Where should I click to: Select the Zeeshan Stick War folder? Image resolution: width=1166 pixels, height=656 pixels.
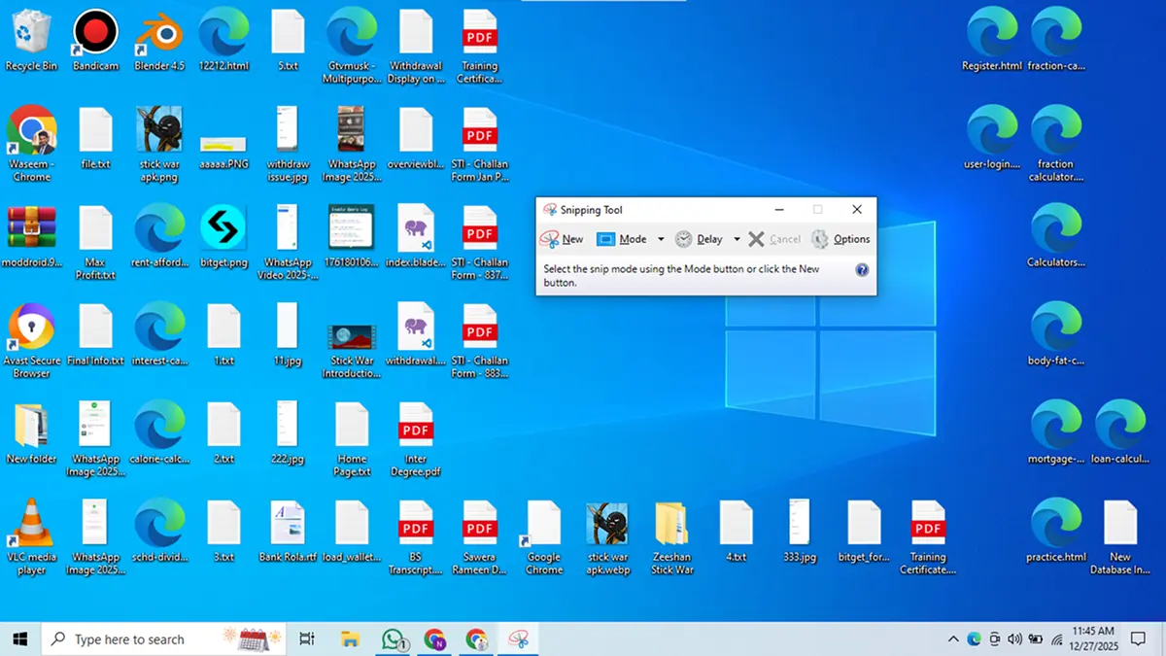[x=672, y=536]
